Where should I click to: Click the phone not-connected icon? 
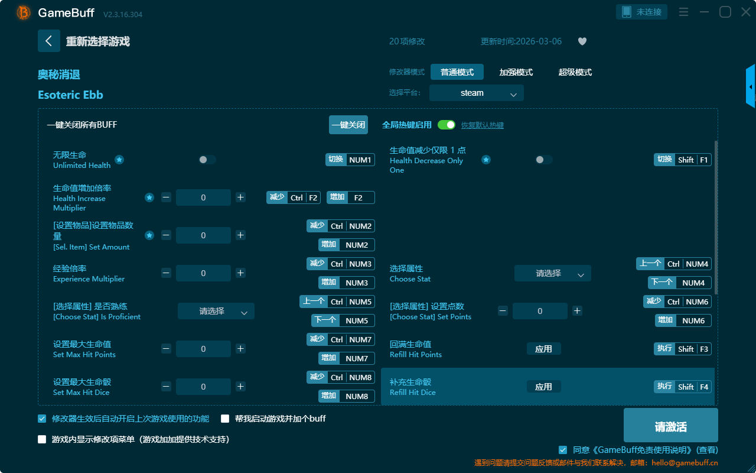pyautogui.click(x=627, y=12)
